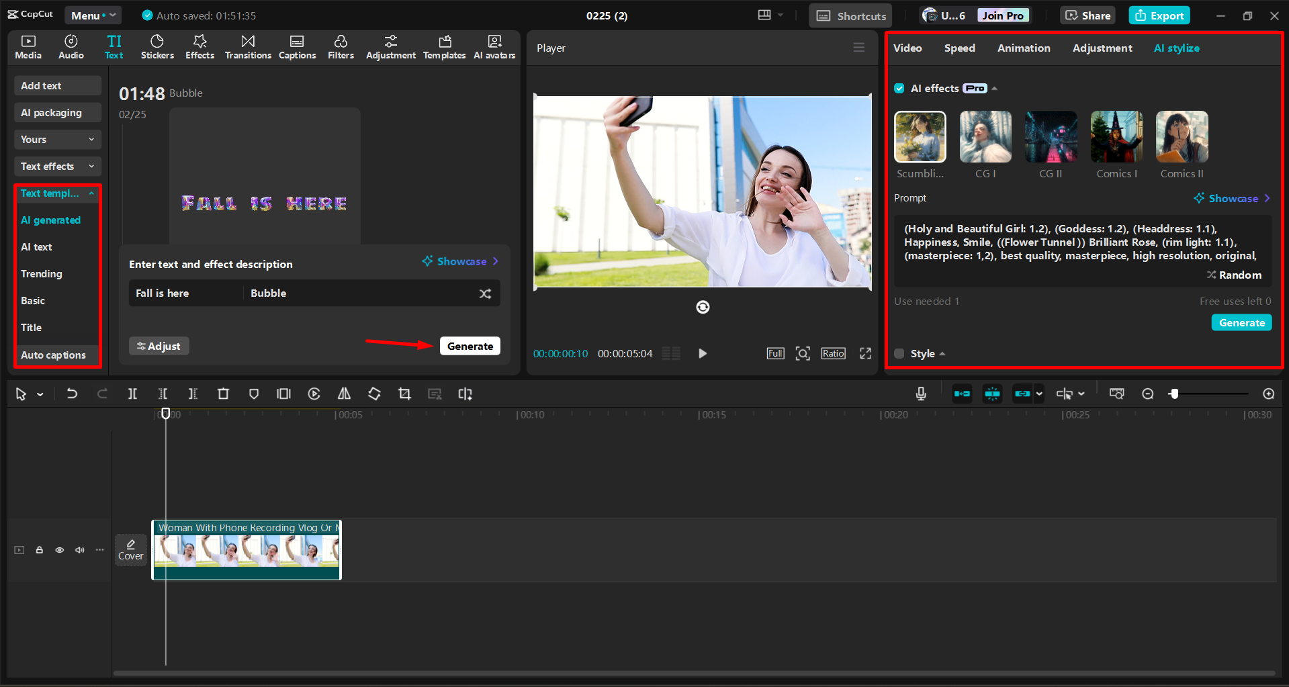
Task: Toggle the eye visibility icon on the track header
Action: click(x=59, y=549)
